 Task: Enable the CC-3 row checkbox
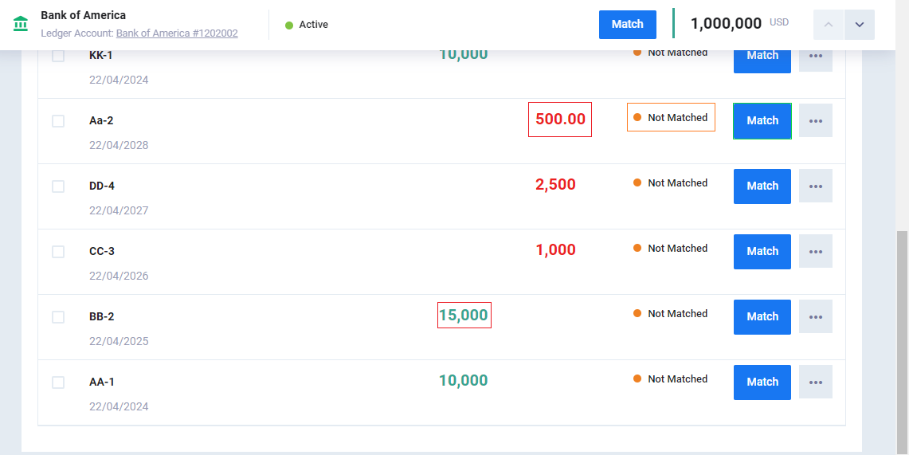(x=58, y=252)
